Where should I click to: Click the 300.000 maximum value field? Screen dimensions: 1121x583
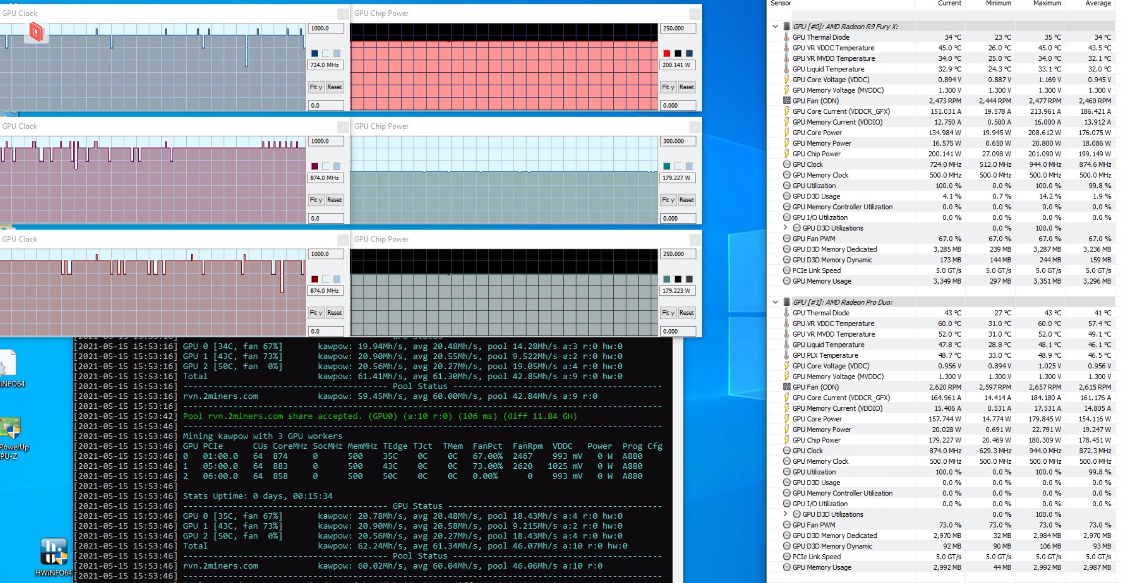point(678,141)
